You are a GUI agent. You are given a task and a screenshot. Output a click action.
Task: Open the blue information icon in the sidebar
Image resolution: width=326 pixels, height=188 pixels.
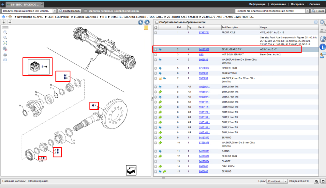[x=323, y=47]
